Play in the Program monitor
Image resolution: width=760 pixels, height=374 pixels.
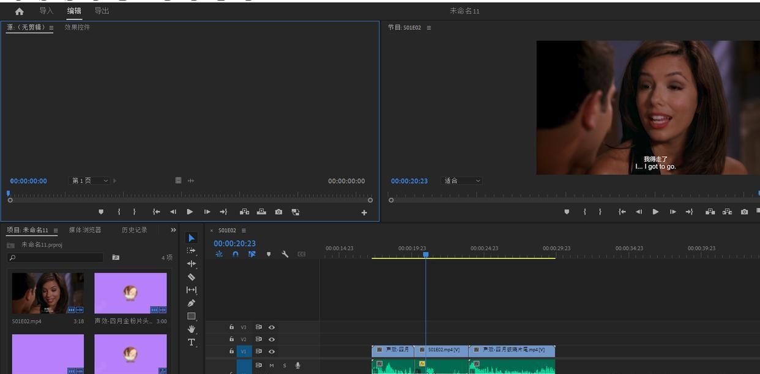tap(655, 212)
